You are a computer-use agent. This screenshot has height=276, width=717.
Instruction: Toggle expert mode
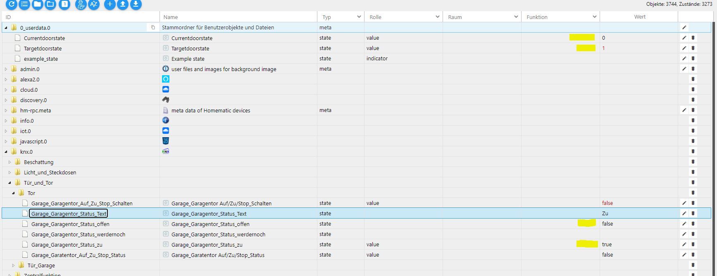81,4
